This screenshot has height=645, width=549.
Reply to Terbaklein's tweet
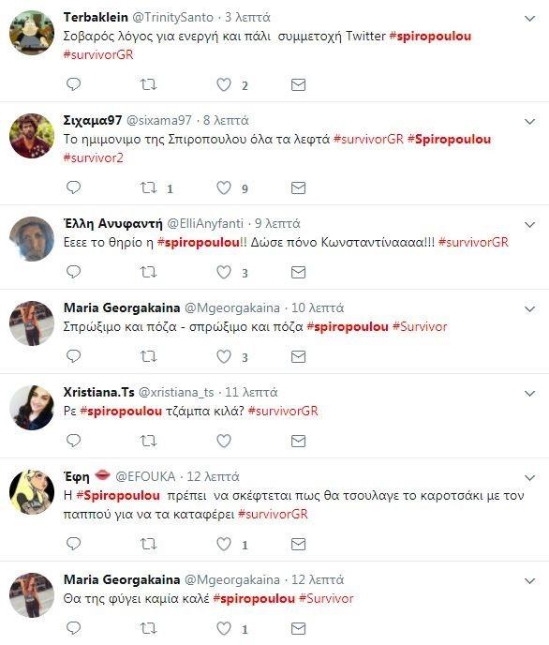pyautogui.click(x=73, y=84)
